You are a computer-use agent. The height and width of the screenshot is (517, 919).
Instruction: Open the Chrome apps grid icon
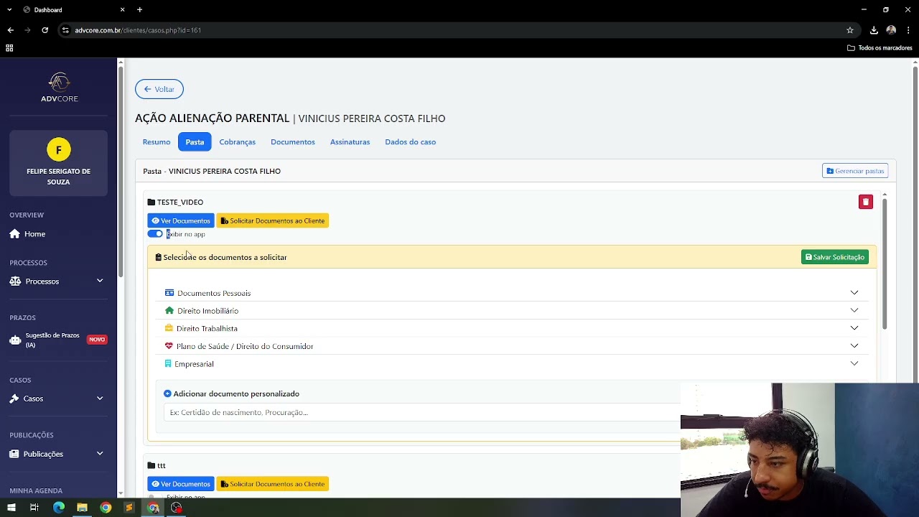pos(9,48)
